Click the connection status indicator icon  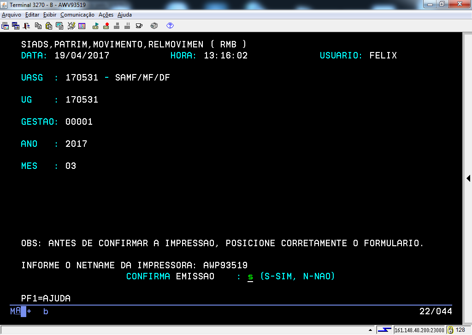(x=384, y=330)
